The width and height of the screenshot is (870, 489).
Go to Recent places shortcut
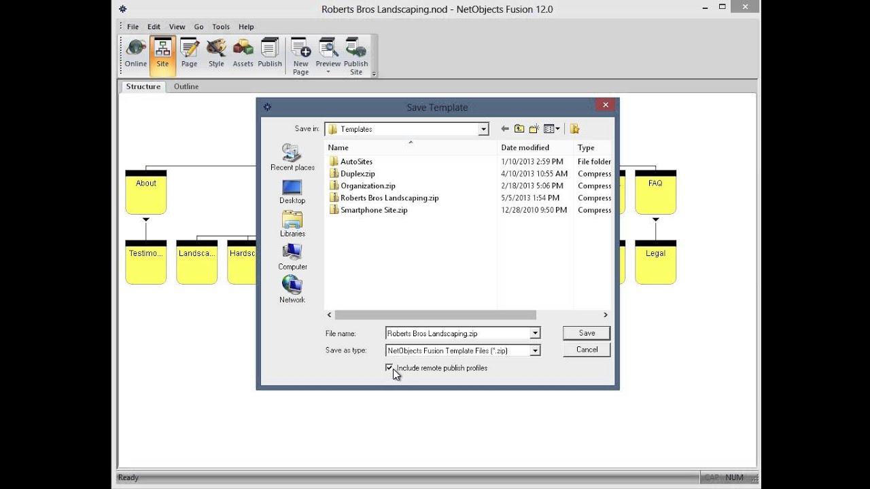(x=292, y=158)
